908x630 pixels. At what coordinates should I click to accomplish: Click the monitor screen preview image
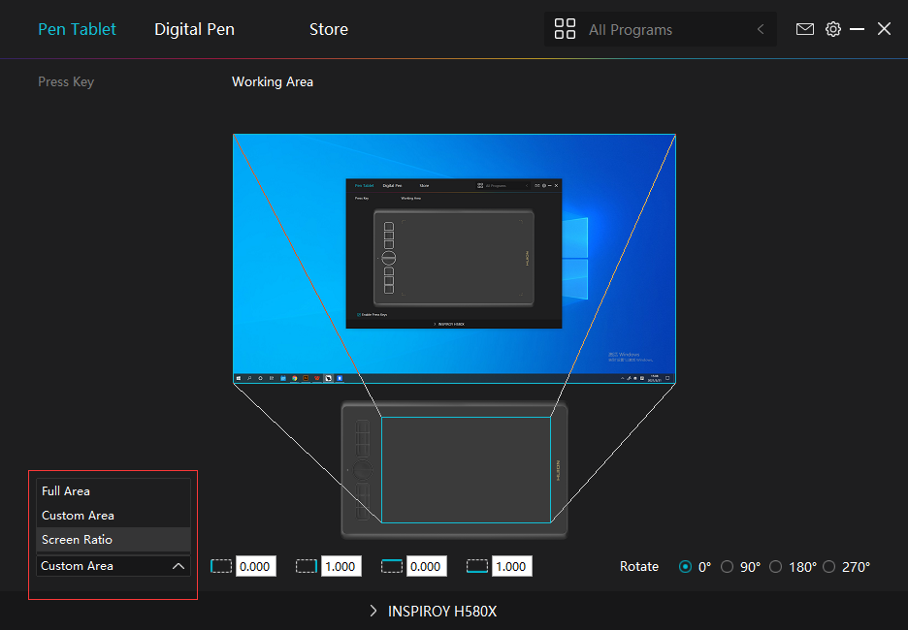454,259
